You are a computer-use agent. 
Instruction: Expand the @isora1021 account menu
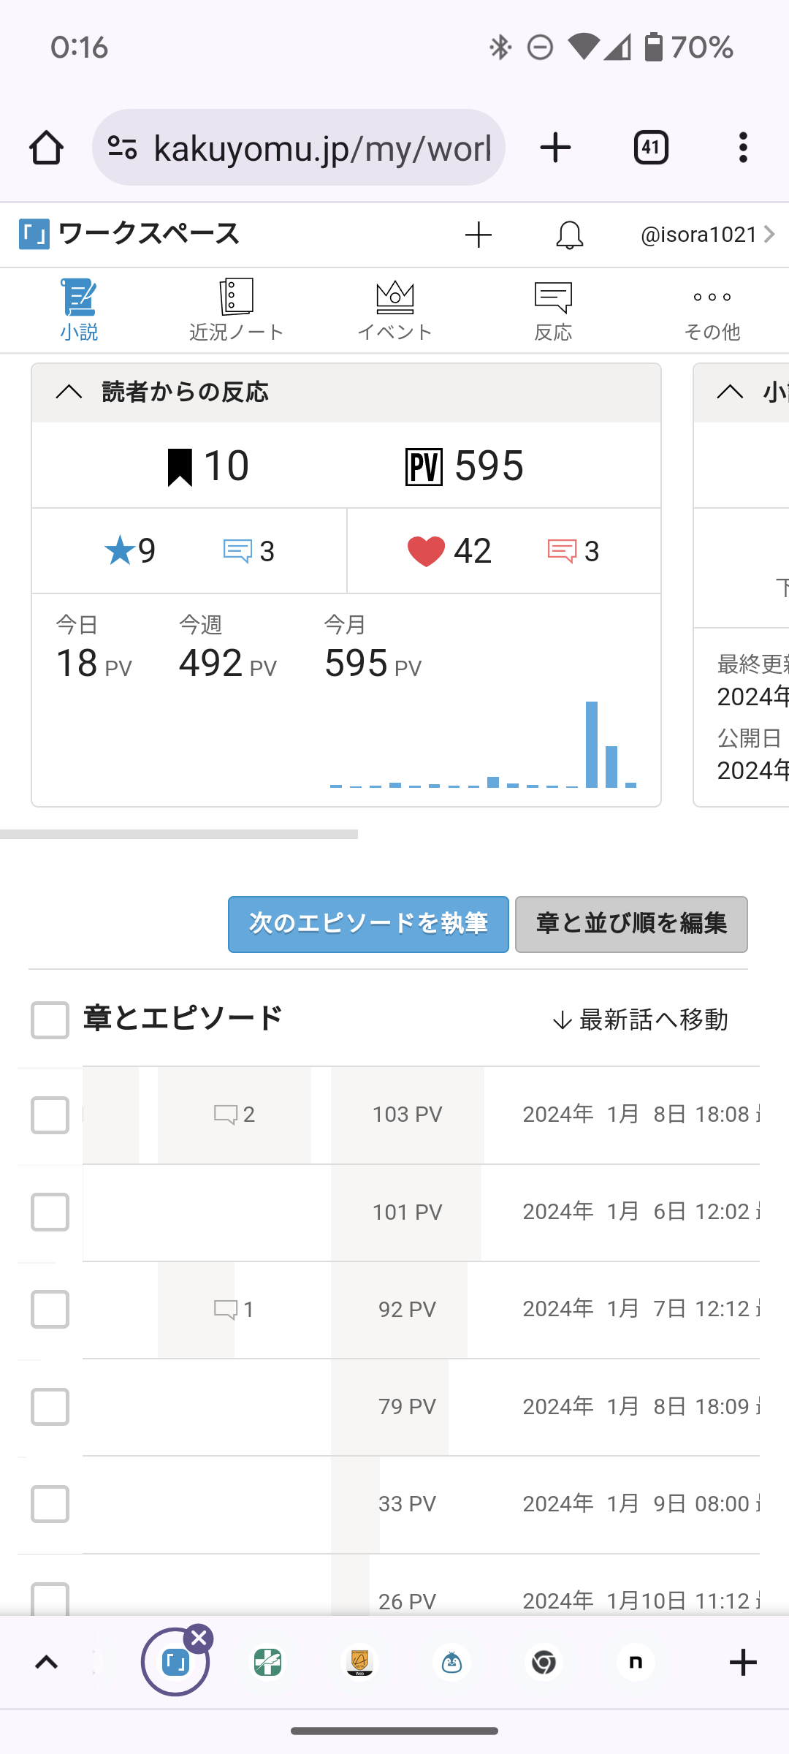click(x=706, y=235)
